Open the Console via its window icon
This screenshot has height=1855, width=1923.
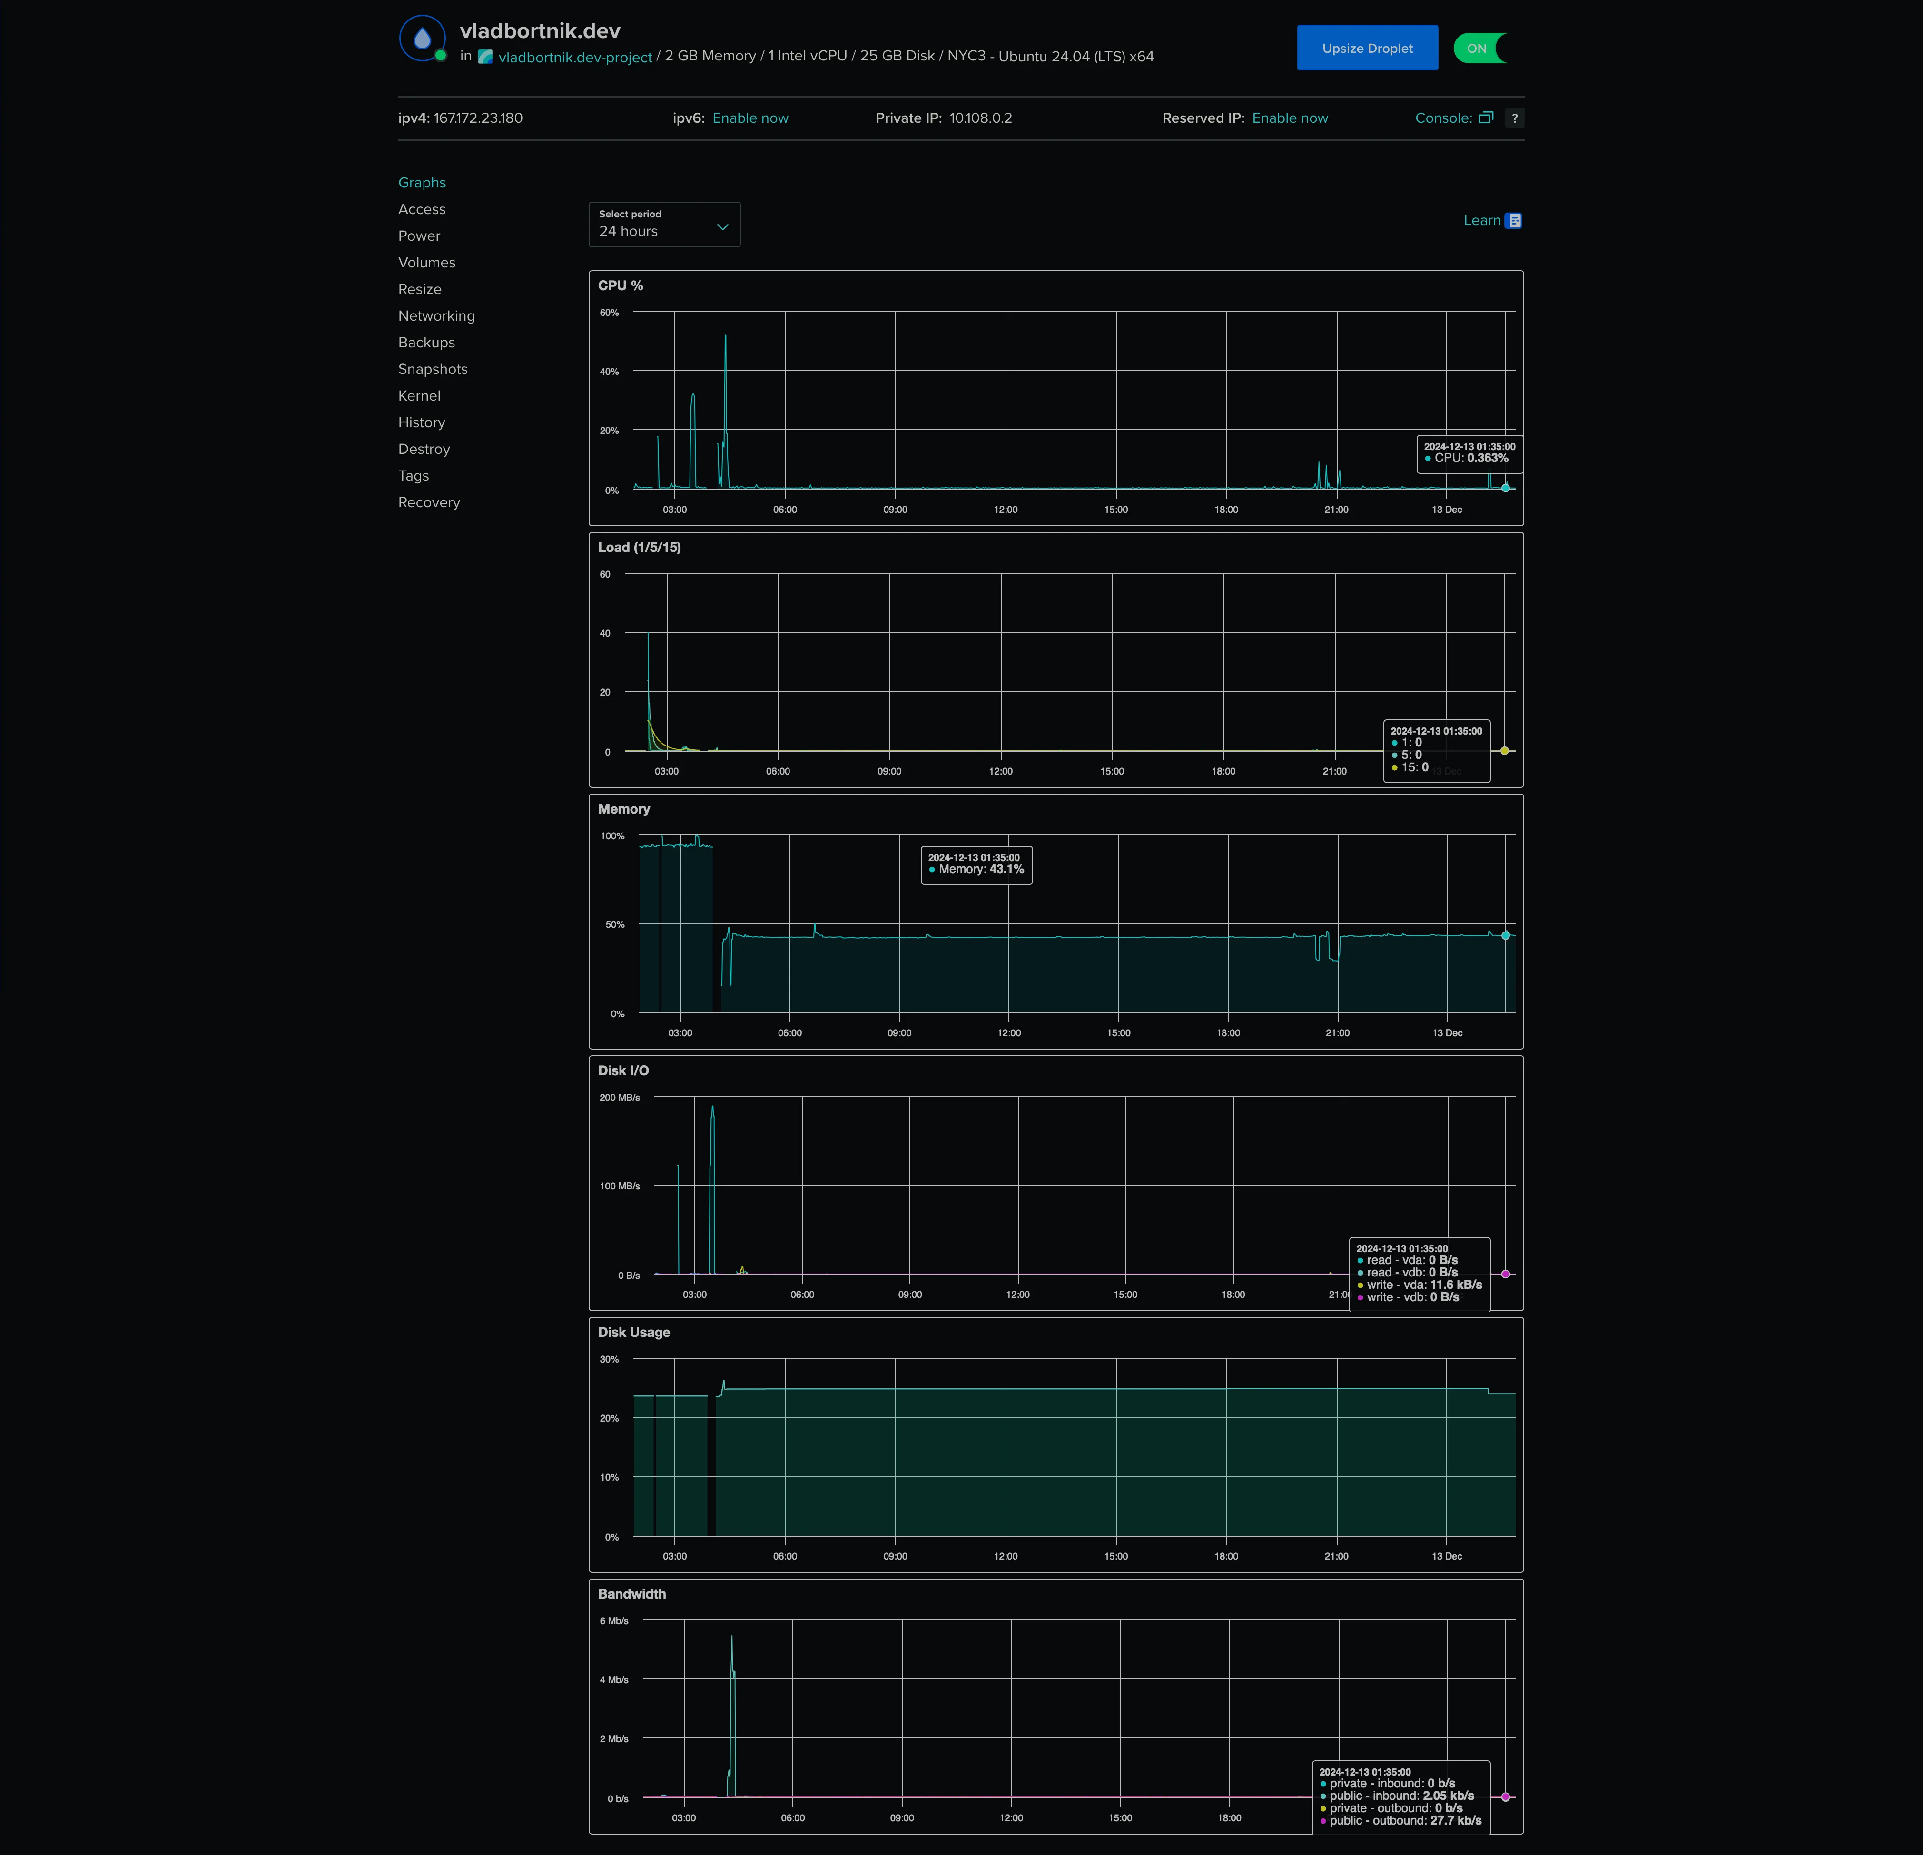point(1487,118)
